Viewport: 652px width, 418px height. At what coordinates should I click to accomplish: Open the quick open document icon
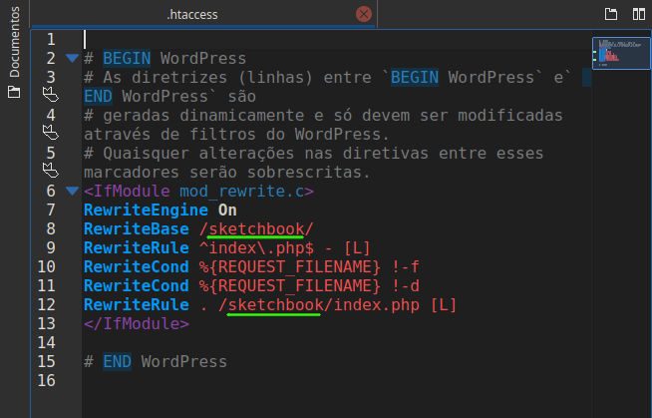pyautogui.click(x=611, y=14)
